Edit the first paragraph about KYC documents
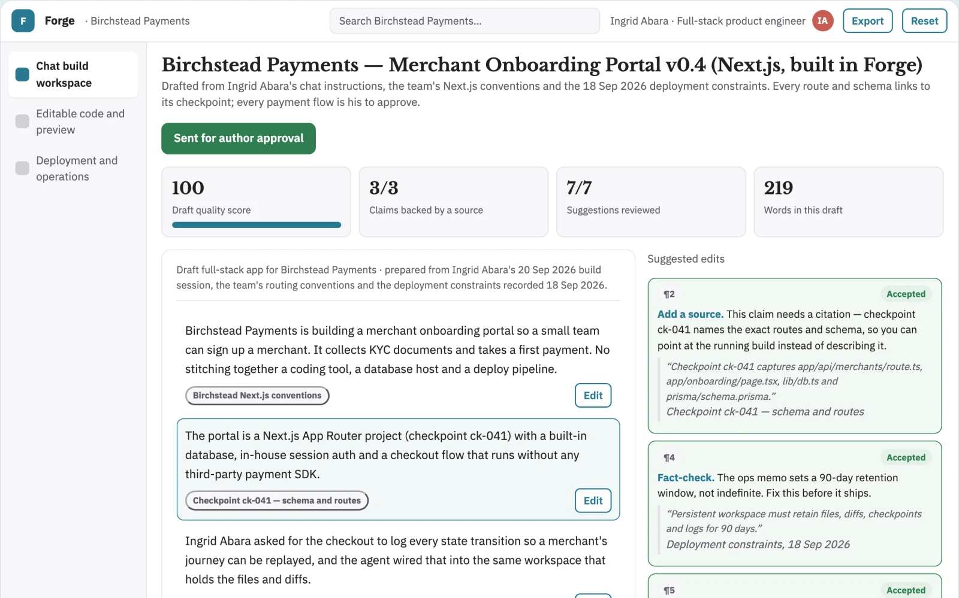959x598 pixels. [x=593, y=396]
